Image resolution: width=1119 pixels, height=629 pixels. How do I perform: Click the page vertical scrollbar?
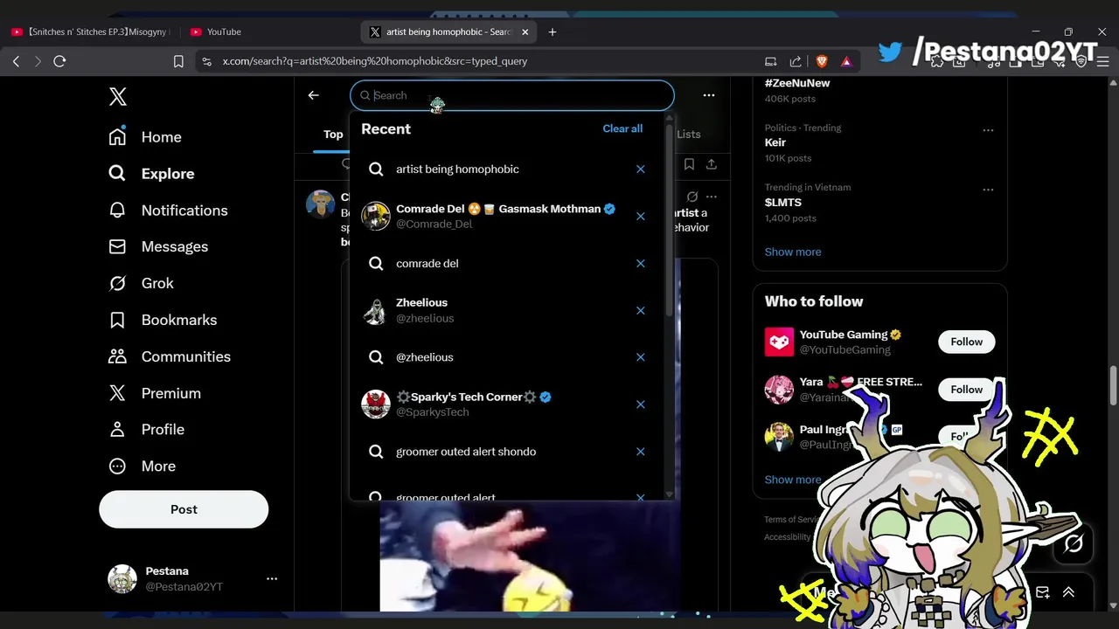pyautogui.click(x=1113, y=384)
